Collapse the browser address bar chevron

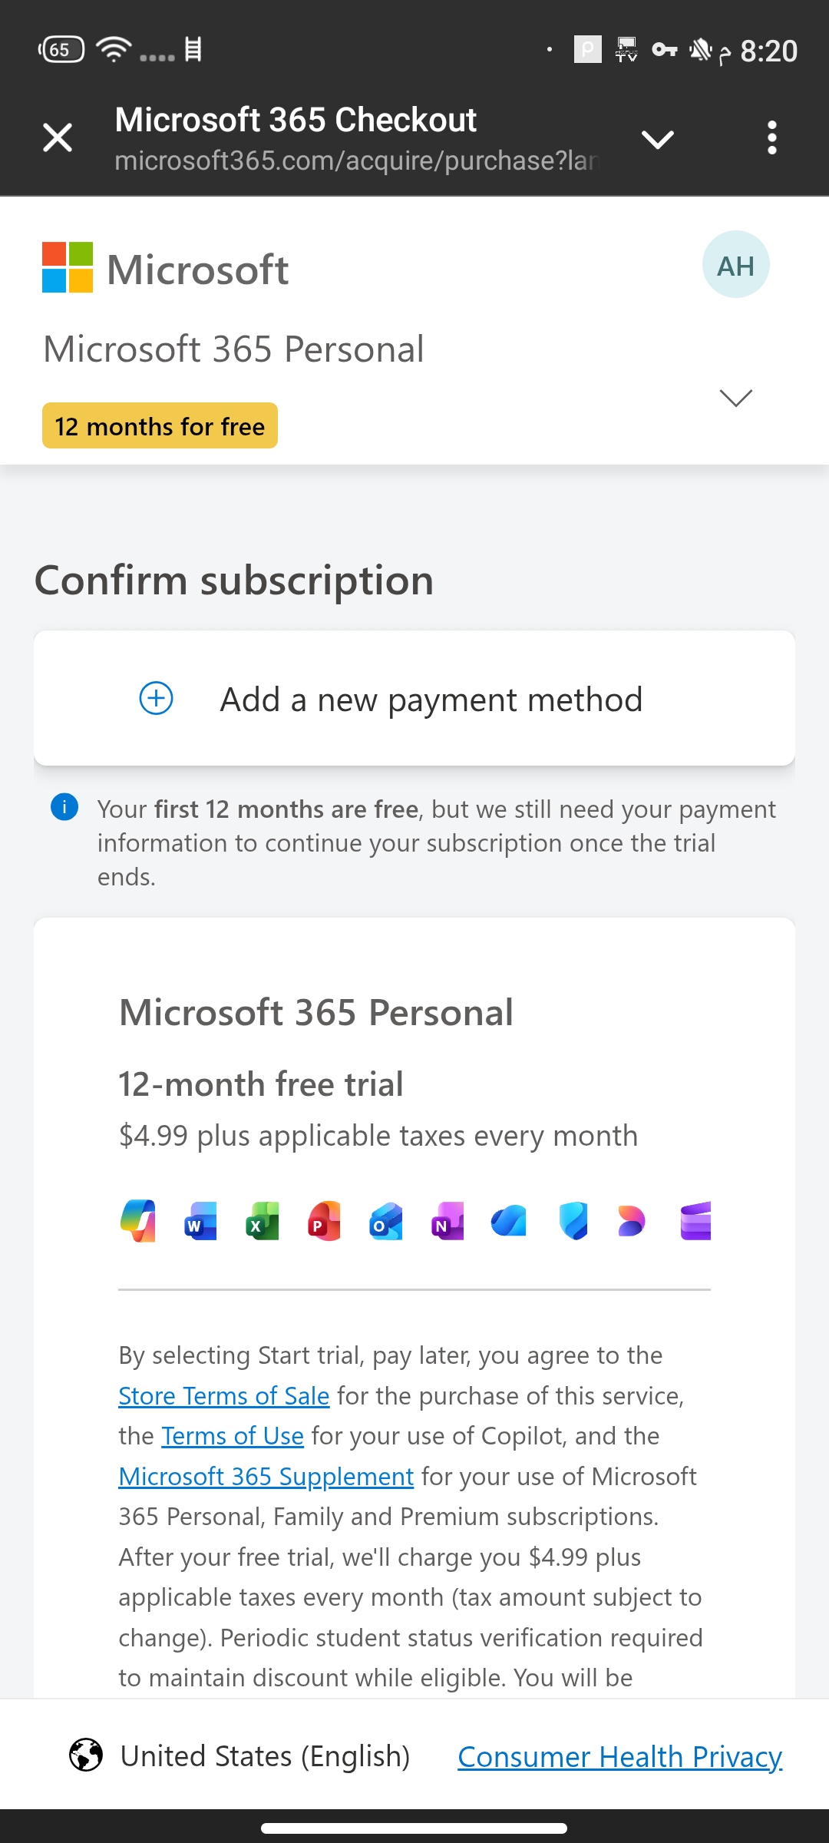coord(659,138)
